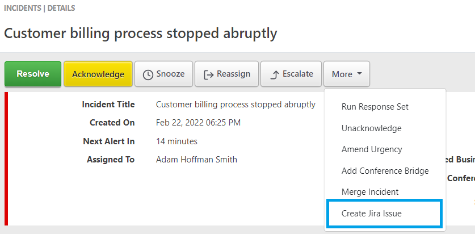The image size is (475, 234).
Task: Click the Incident Title field value text
Action: [x=236, y=105]
